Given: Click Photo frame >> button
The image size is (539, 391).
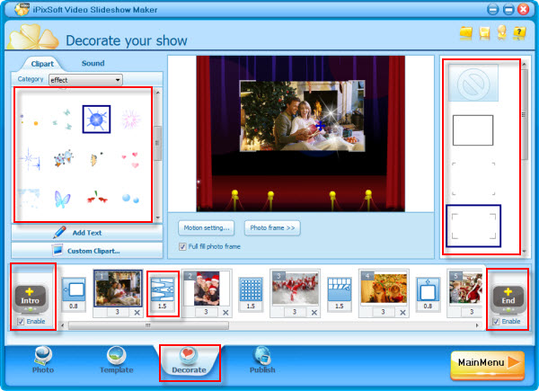Looking at the screenshot, I should coord(272,227).
